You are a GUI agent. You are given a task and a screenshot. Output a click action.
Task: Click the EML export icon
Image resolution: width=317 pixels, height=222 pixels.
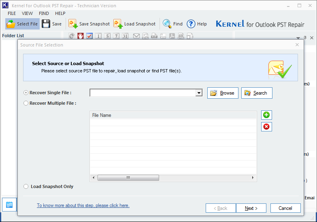(x=145, y=36)
